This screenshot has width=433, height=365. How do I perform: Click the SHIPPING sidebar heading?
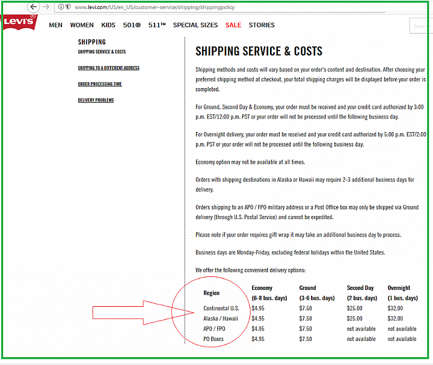click(91, 42)
